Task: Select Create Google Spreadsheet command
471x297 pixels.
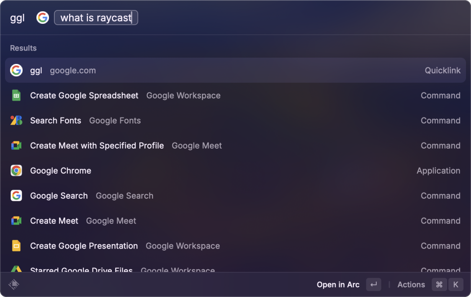Action: (x=235, y=95)
